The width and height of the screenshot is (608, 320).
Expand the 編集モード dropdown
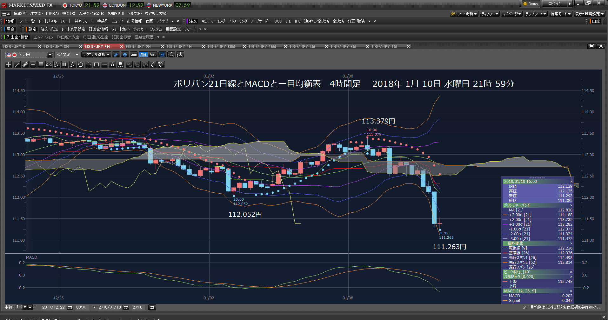tap(560, 14)
